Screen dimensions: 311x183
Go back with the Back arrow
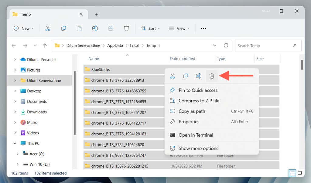point(14,45)
